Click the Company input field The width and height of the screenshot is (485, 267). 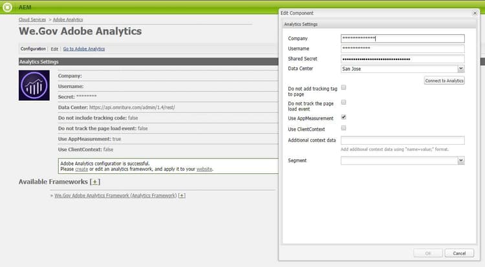(402, 38)
